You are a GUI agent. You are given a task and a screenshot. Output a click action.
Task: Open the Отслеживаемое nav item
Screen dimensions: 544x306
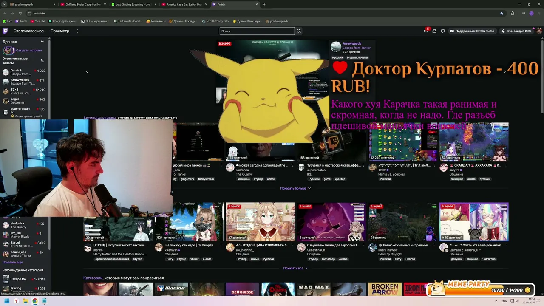point(28,31)
